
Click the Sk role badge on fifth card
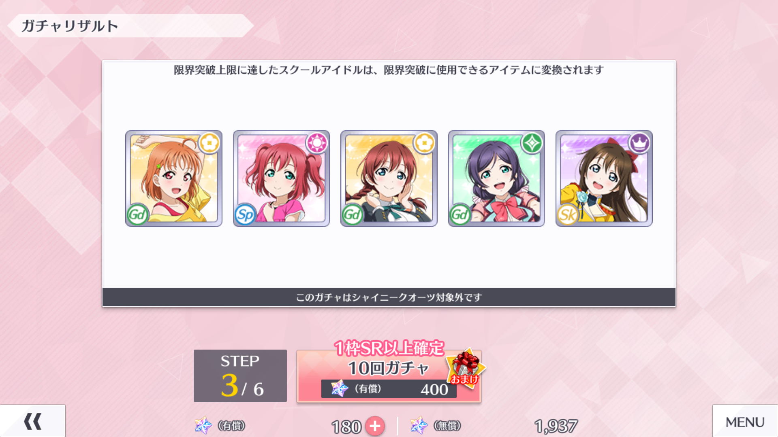click(x=568, y=214)
